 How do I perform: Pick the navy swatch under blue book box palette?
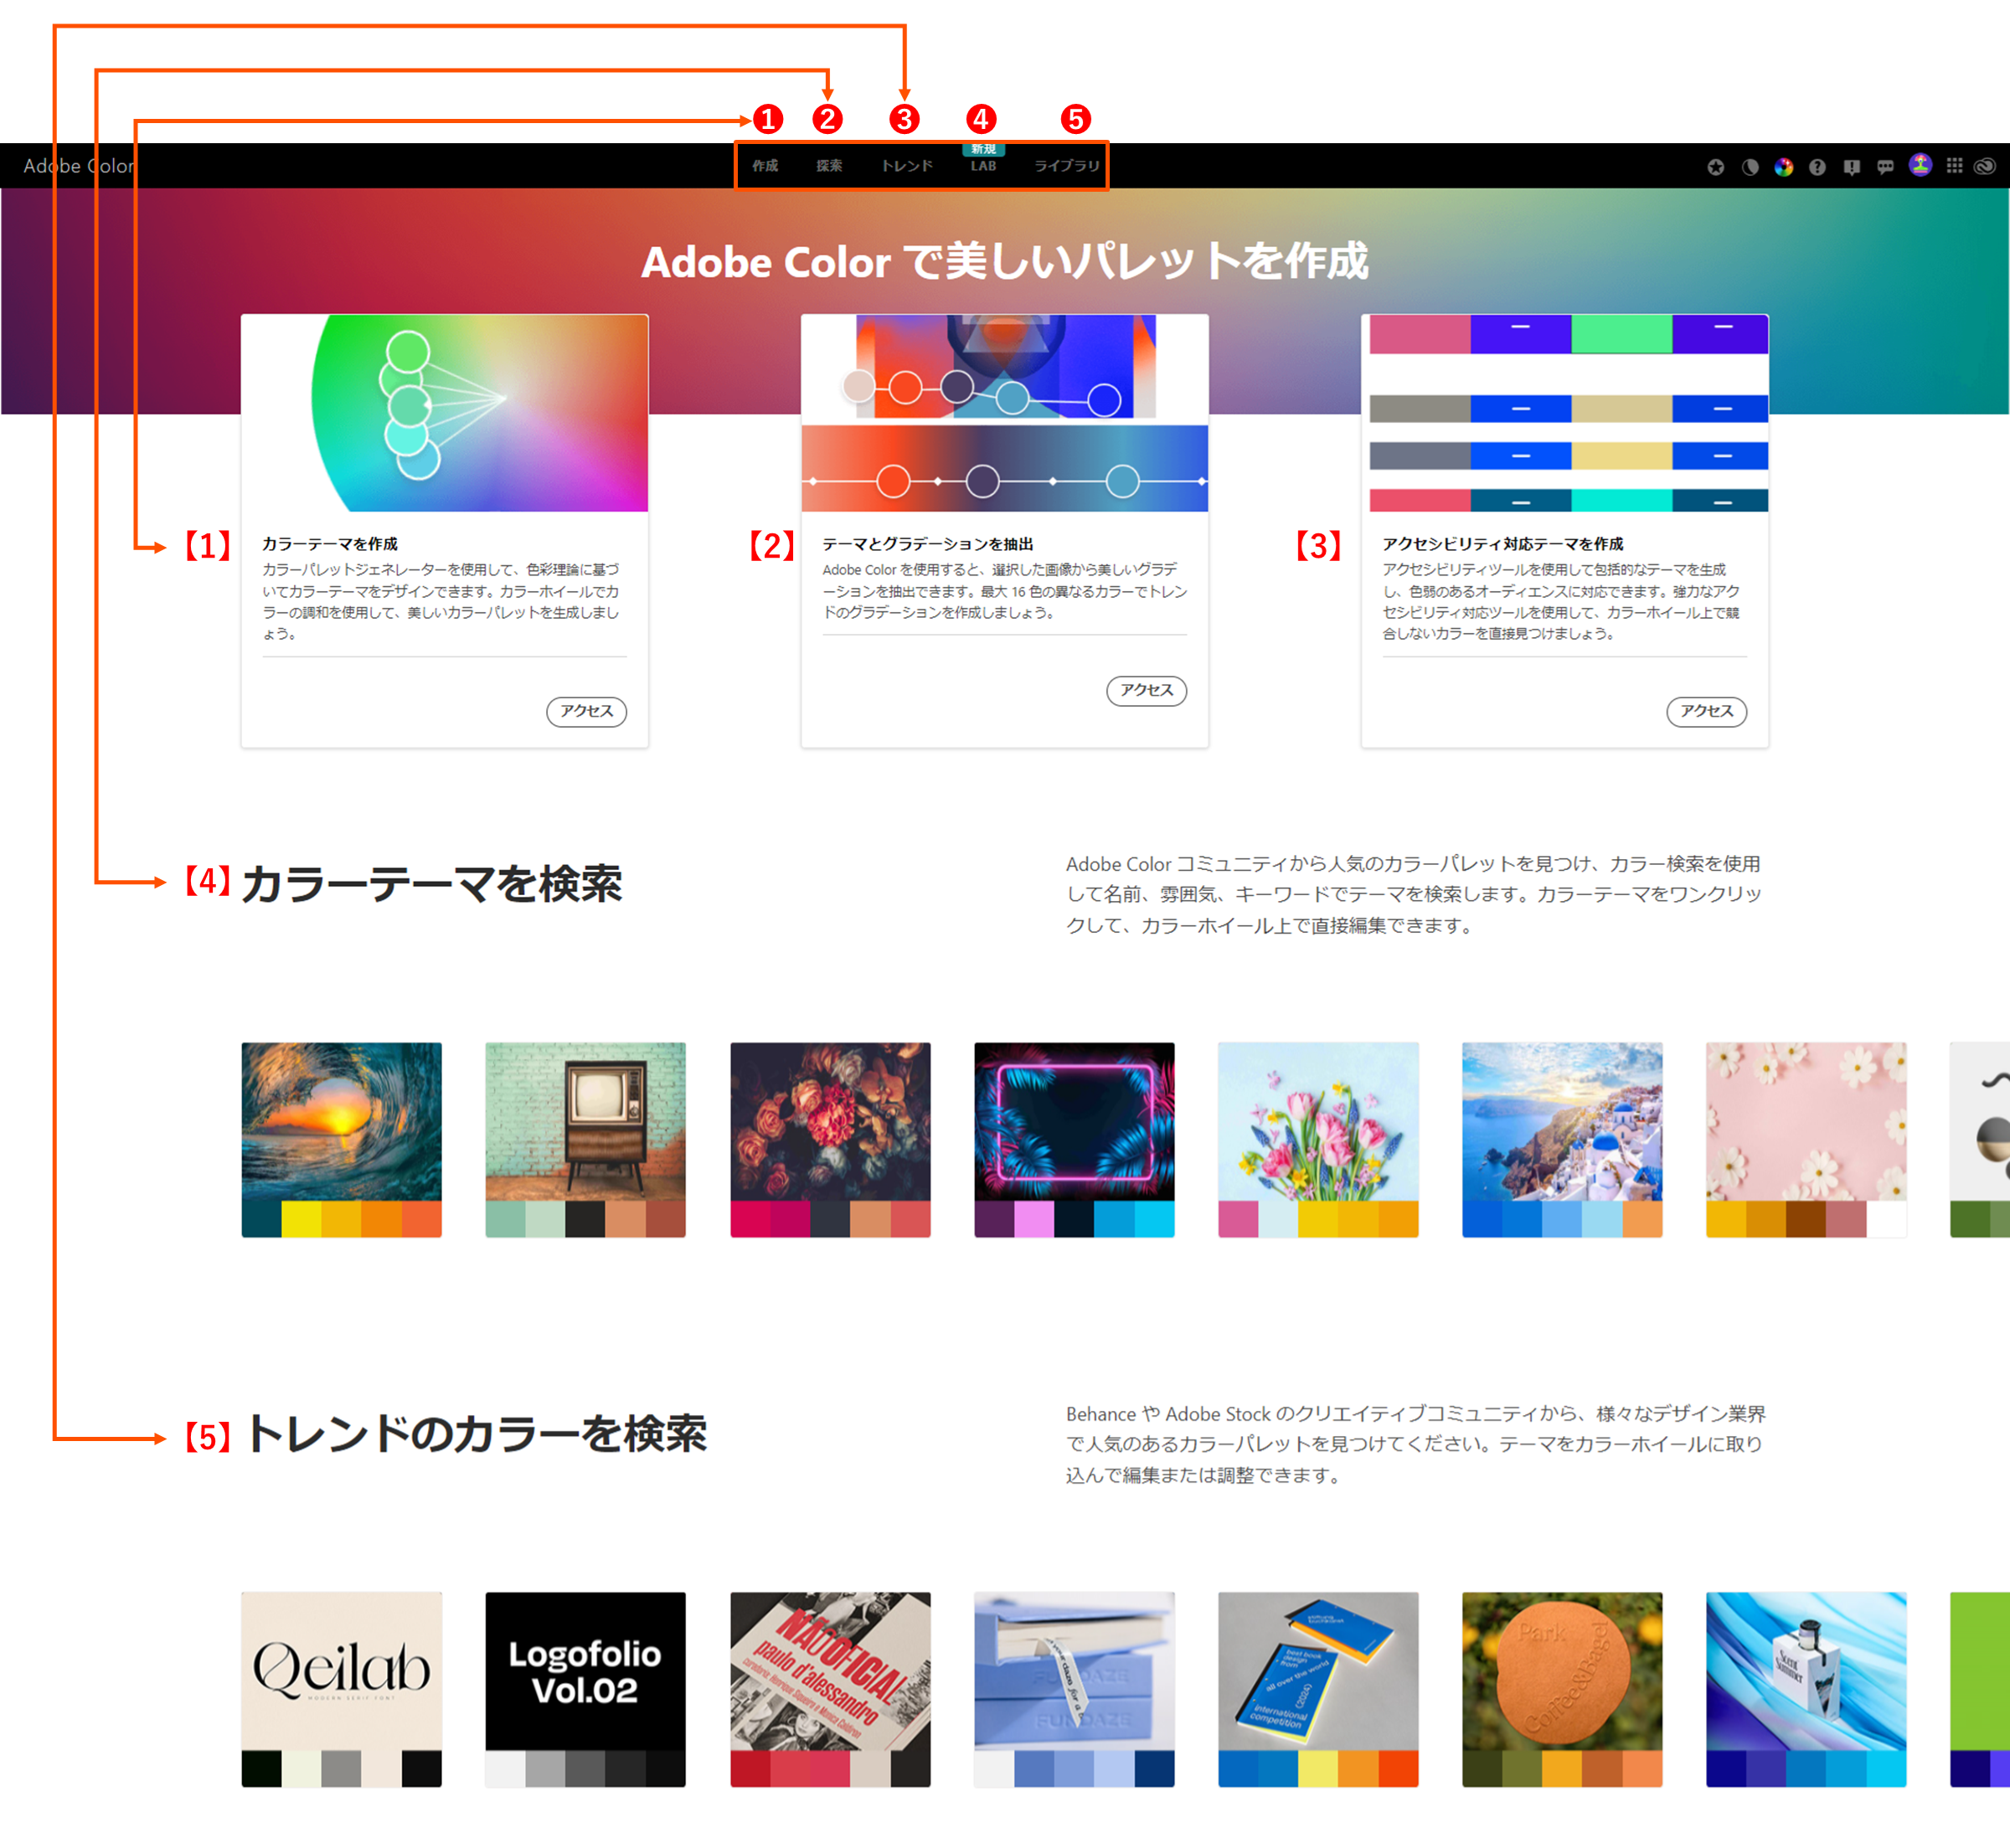pos(1154,1769)
